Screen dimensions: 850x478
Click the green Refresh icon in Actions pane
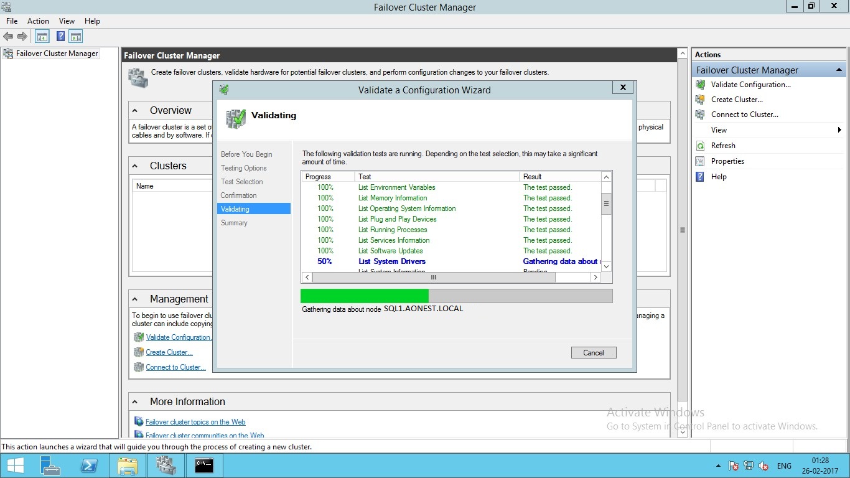[x=701, y=146]
